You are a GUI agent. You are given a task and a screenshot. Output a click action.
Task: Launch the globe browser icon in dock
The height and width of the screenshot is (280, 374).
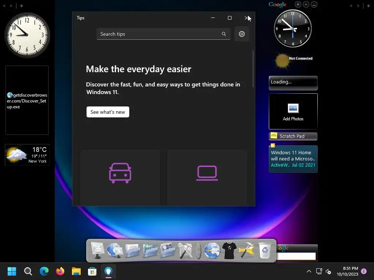[x=212, y=250]
